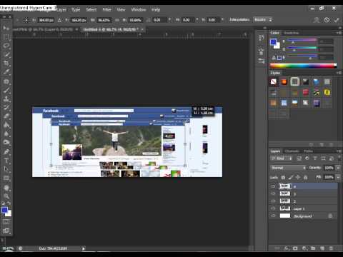Click the W width percentage field
343x257 pixels.
(104, 20)
